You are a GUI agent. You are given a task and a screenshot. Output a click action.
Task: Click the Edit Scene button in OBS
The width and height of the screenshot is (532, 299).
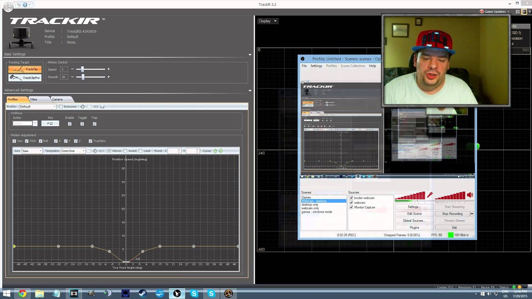coord(414,214)
